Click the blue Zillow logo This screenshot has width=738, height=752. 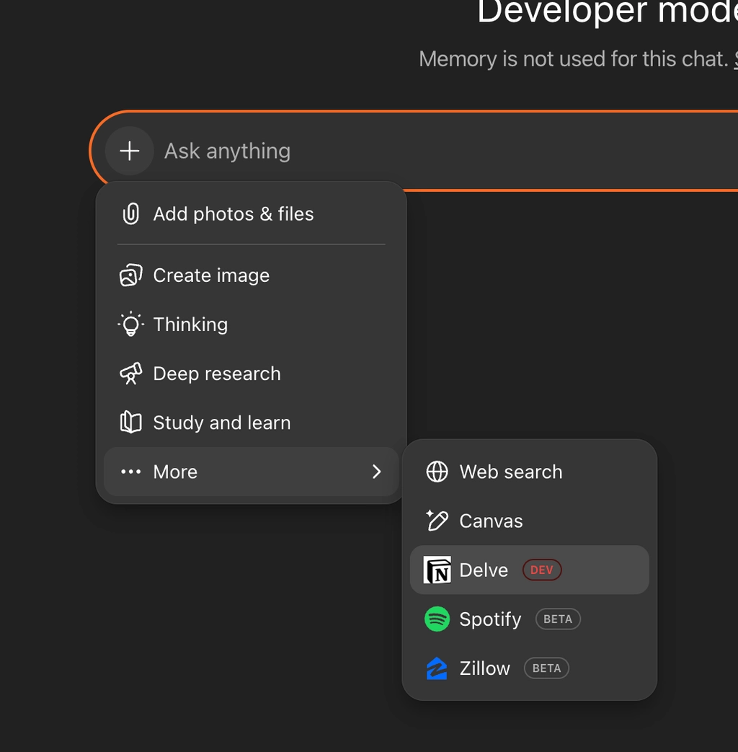coord(437,668)
